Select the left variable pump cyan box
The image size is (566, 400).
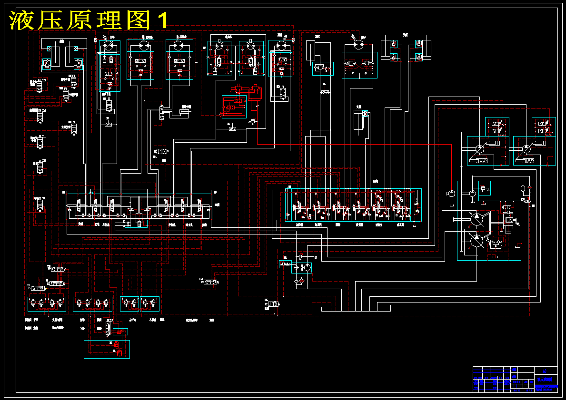[x=487, y=151]
